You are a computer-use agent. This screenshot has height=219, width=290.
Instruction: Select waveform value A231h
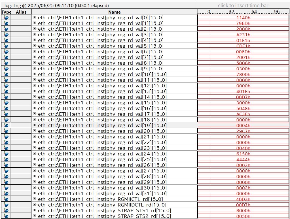click(x=243, y=35)
